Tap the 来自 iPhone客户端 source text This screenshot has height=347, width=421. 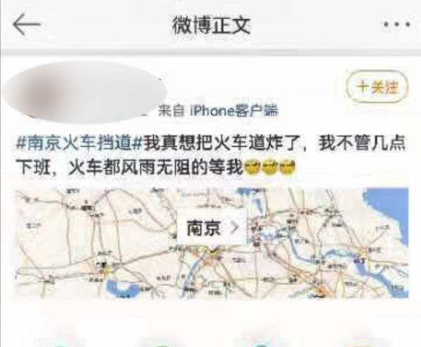tap(218, 111)
